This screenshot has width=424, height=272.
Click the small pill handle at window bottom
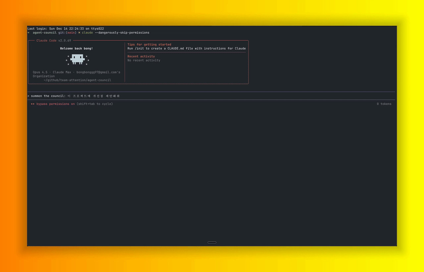pyautogui.click(x=212, y=243)
